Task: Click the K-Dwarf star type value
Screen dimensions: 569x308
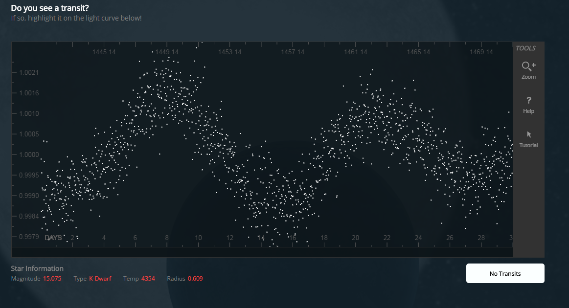Action: [100, 279]
